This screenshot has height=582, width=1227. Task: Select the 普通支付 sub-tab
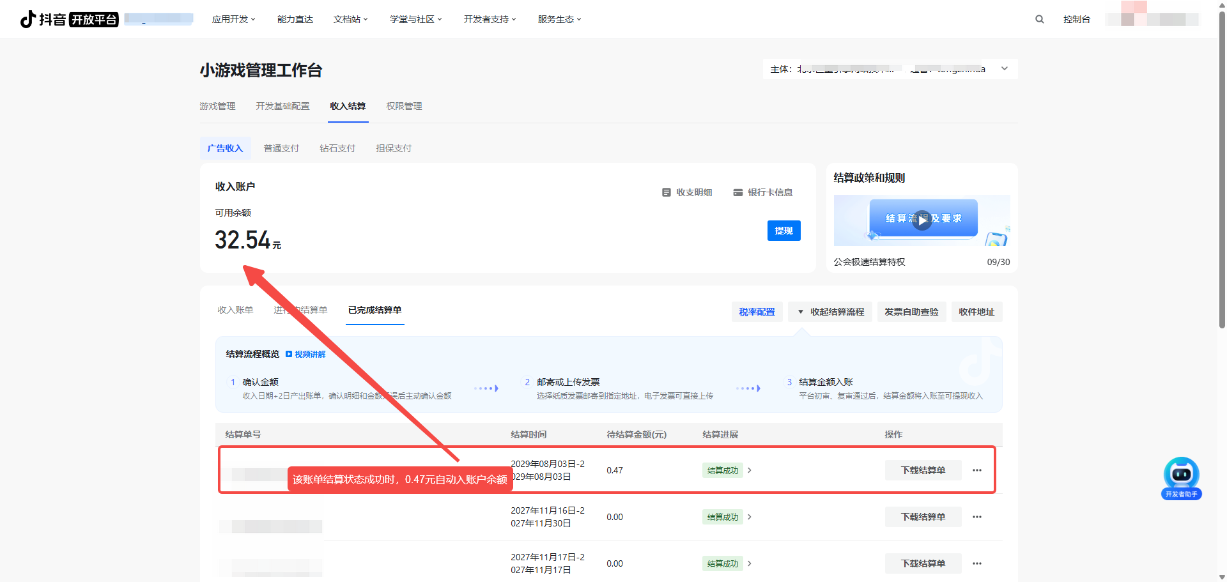click(x=281, y=148)
